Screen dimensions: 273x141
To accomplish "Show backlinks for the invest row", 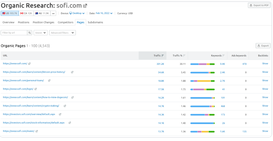I will pos(265,131).
